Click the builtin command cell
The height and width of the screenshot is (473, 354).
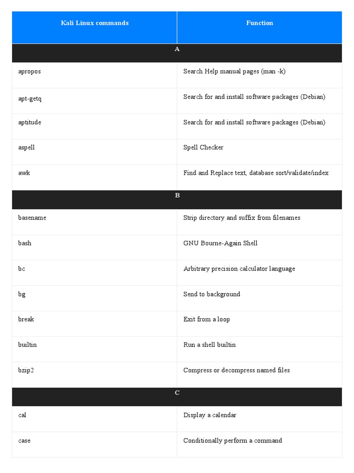(x=94, y=349)
